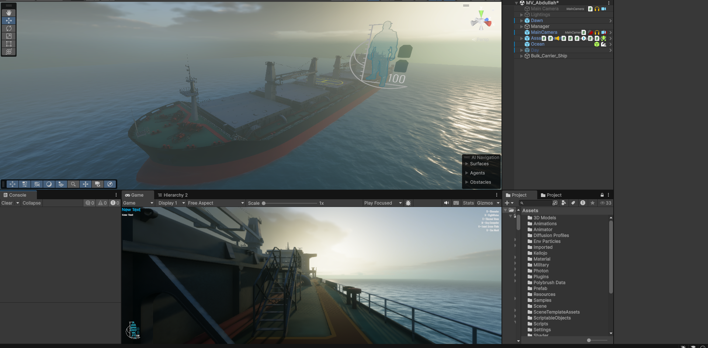Open the Console panel options menu

[x=116, y=195]
